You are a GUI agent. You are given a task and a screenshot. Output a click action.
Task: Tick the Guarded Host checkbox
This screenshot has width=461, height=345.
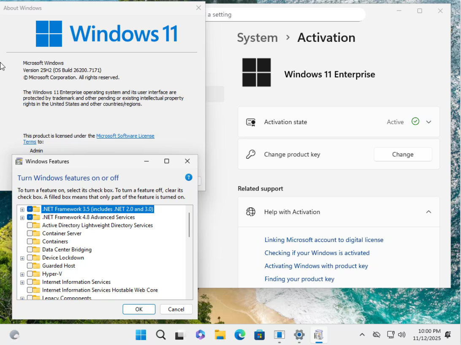click(30, 266)
